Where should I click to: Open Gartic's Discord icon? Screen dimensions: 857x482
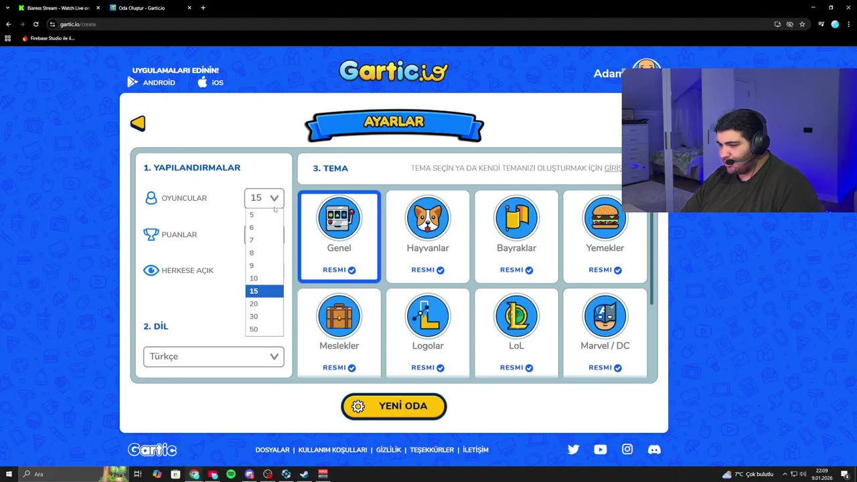tap(654, 450)
